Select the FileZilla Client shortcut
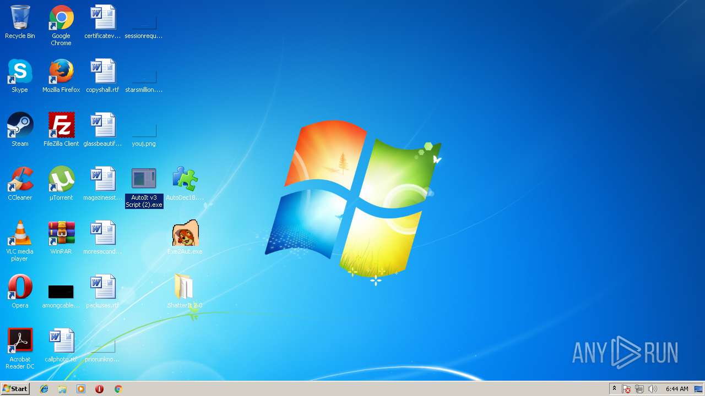Image resolution: width=705 pixels, height=396 pixels. point(61,130)
